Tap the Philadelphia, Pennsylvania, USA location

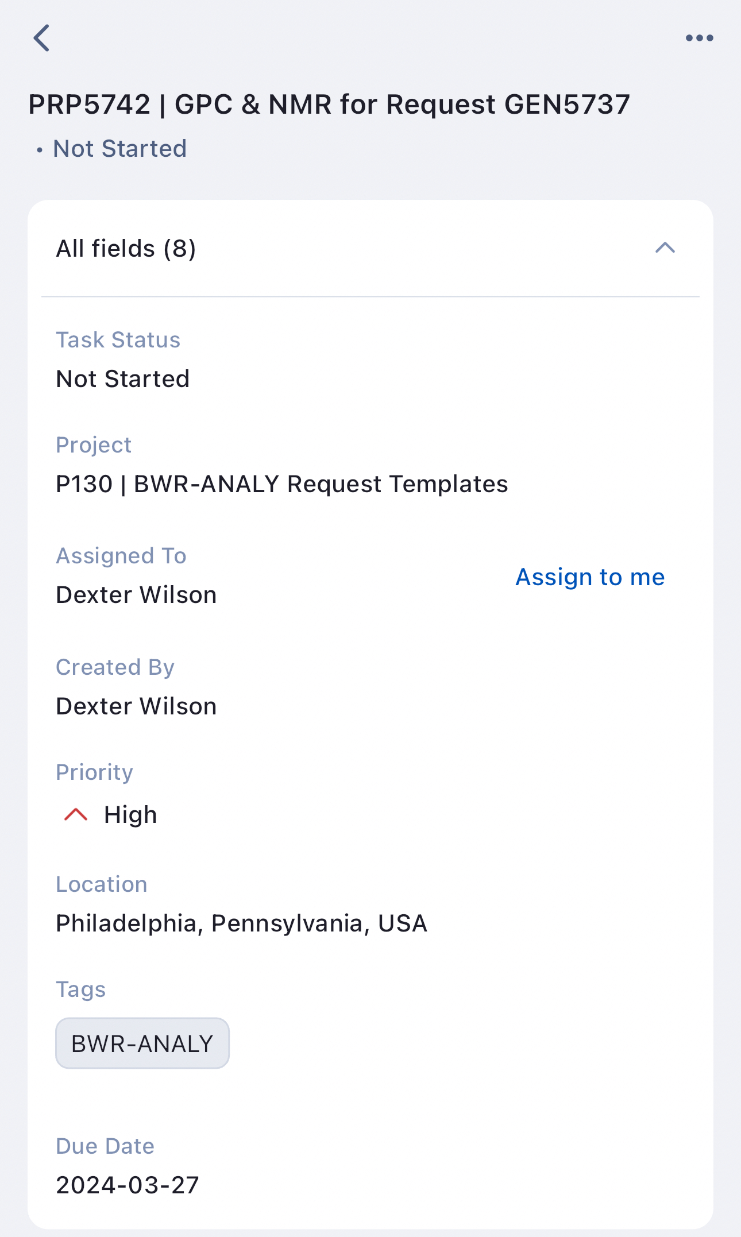tap(241, 923)
